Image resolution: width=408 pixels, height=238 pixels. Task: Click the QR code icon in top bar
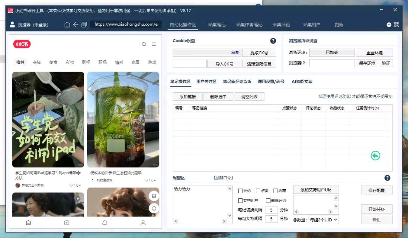396,25
